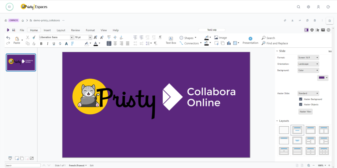This screenshot has height=168, width=337.
Task: Insert a Text Box
Action: click(x=171, y=40)
